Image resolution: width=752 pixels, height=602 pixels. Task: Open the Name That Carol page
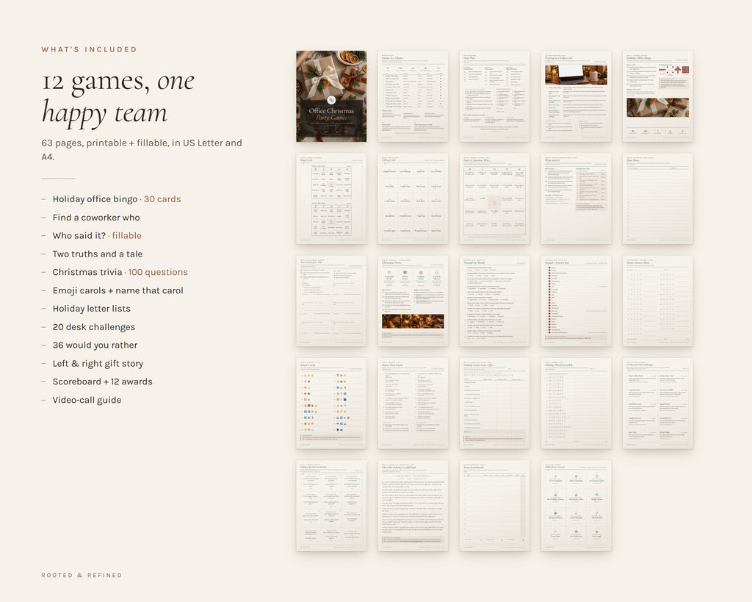pos(413,404)
